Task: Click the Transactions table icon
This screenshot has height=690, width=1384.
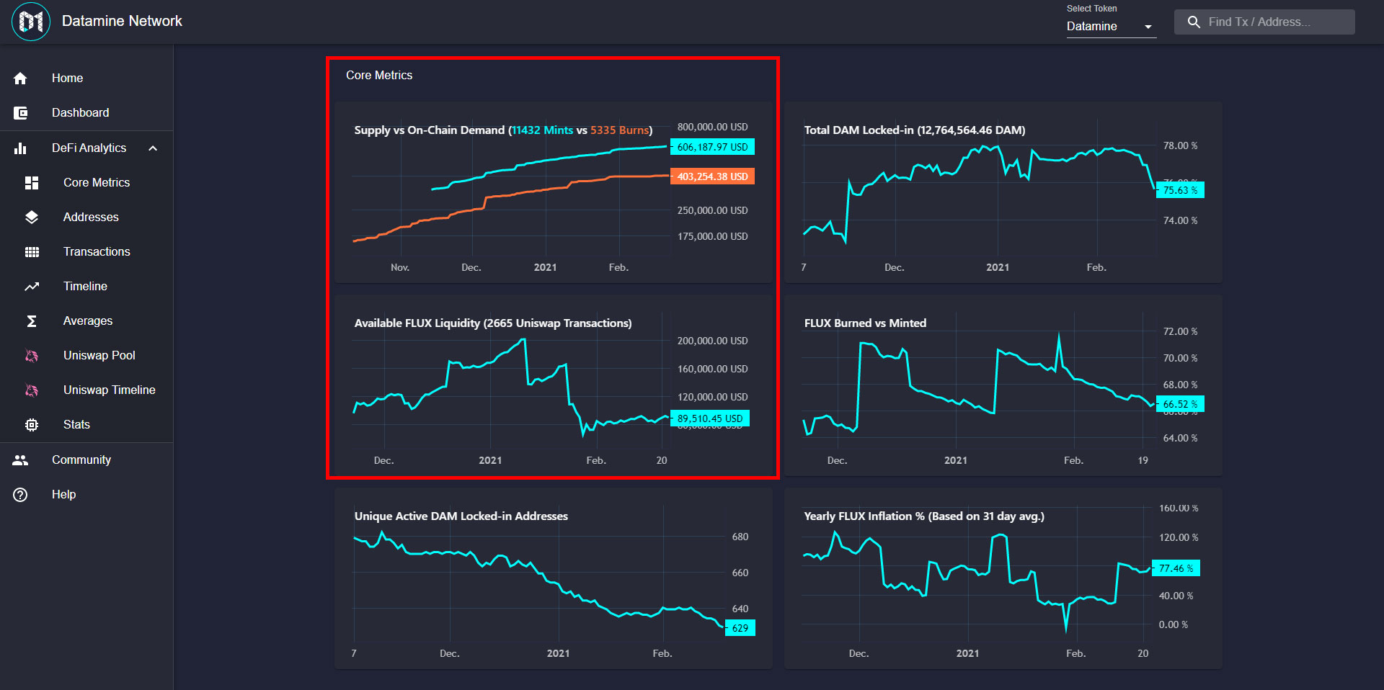Action: click(32, 251)
